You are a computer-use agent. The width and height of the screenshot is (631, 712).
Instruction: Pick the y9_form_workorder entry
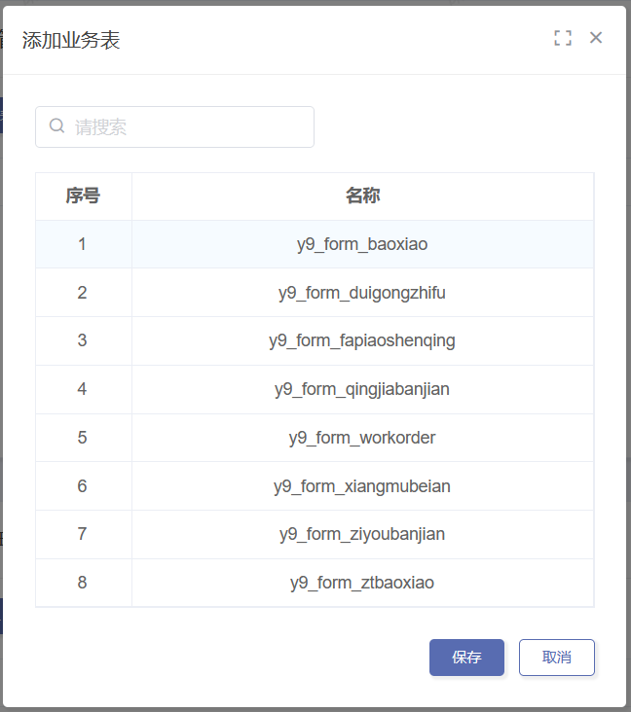click(x=315, y=438)
